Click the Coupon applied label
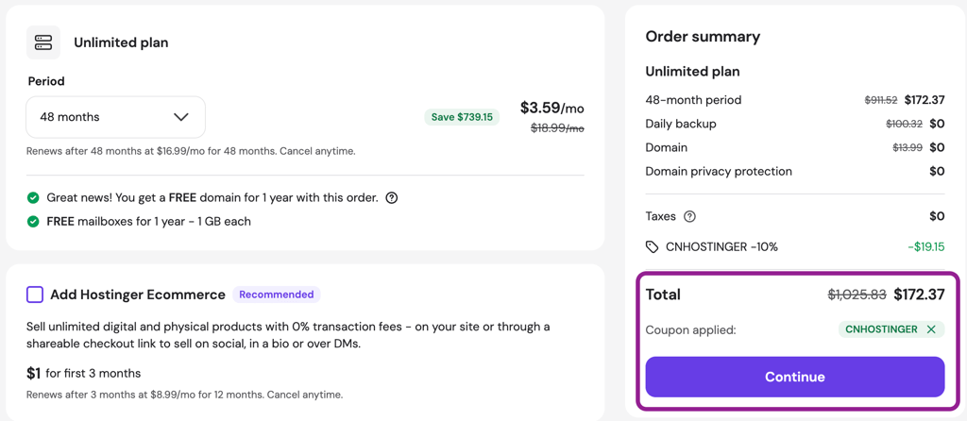 (x=691, y=329)
